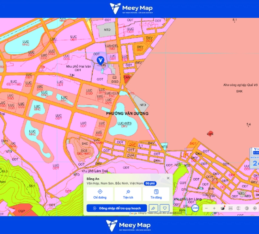259x234 pixels.
Task: Share the Bằng An location
Action: (x=153, y=208)
